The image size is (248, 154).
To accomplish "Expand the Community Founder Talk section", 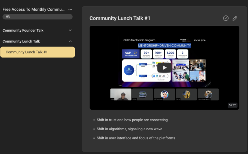I will [70, 30].
